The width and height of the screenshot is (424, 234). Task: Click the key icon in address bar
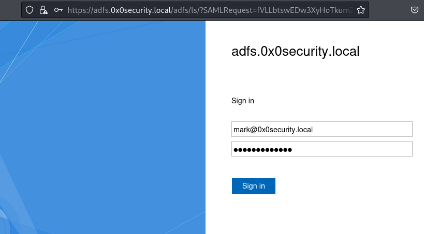click(x=59, y=10)
